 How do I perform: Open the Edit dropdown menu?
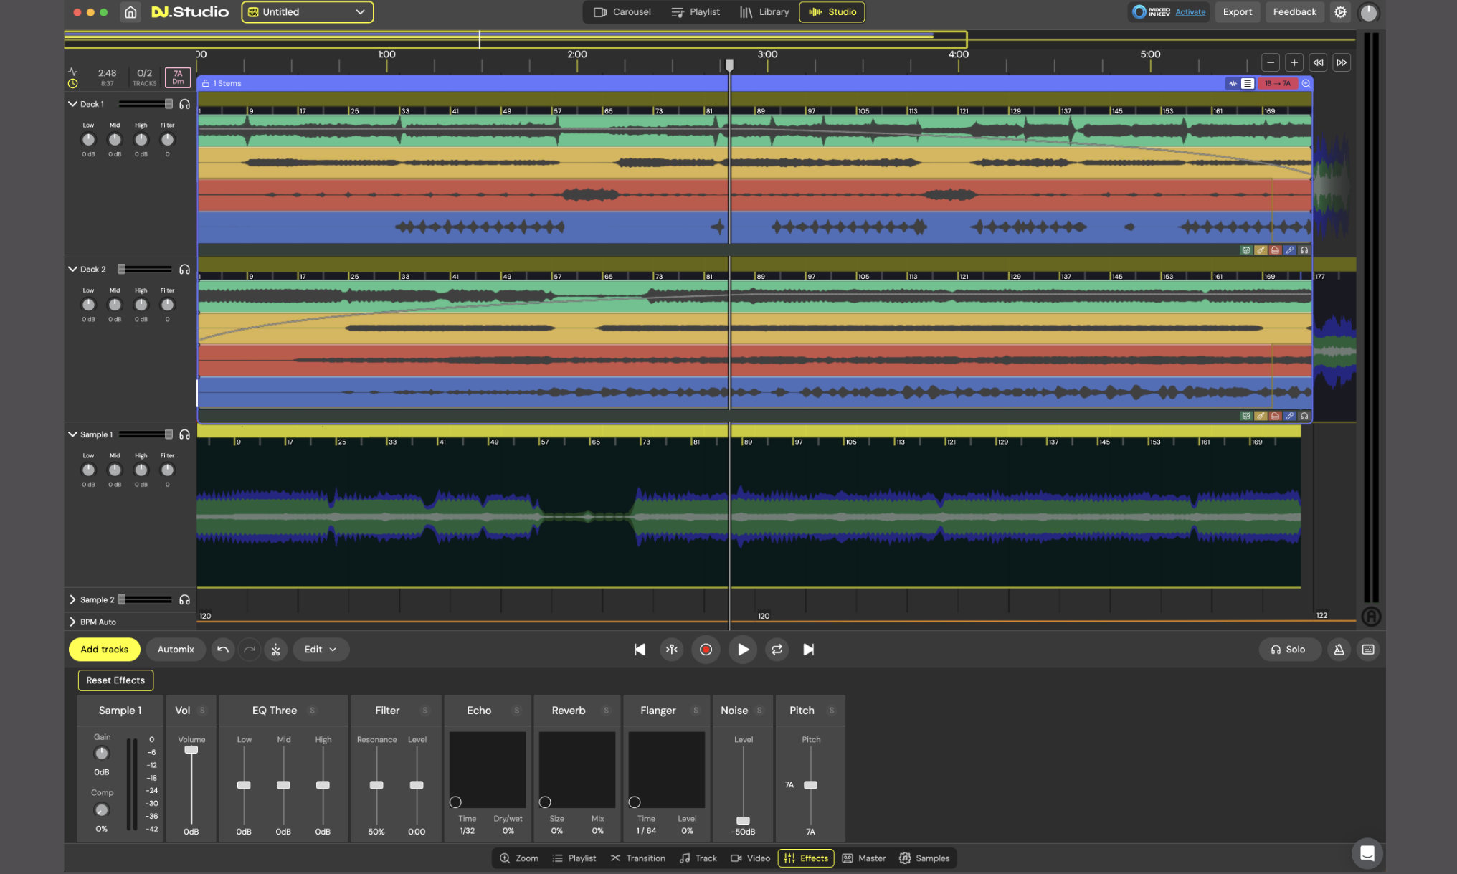point(320,650)
